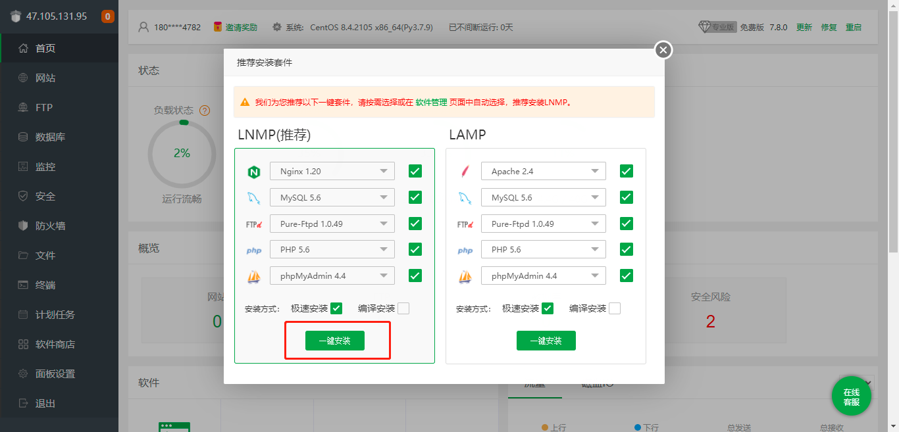Click the 在线客服 floating button

[852, 396]
